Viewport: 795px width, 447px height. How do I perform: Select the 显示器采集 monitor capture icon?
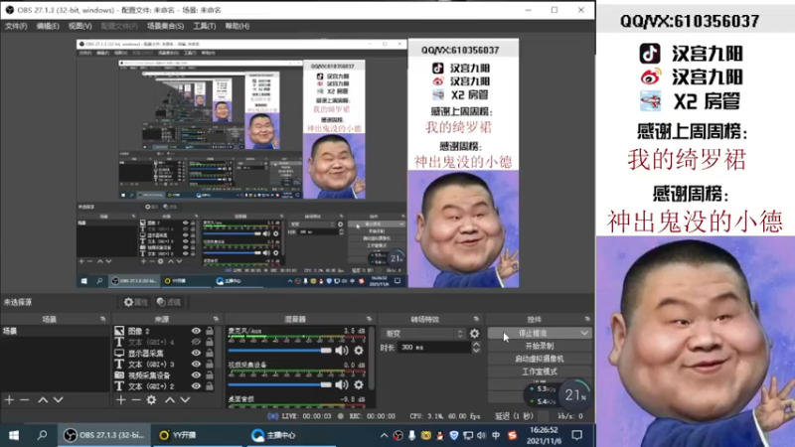tap(119, 354)
